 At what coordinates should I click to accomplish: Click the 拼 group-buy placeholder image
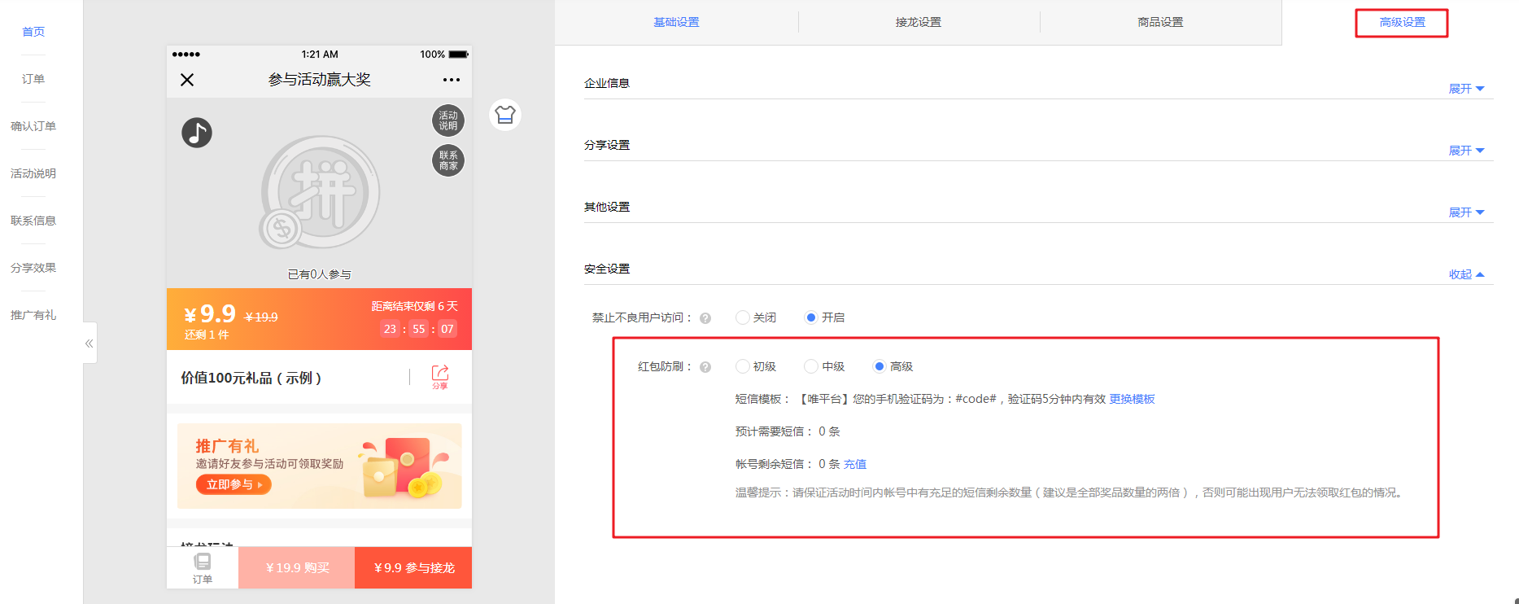click(320, 193)
